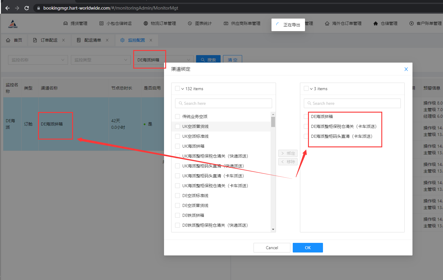Click the Hart company logo
This screenshot has height=280, width=443.
13,24
